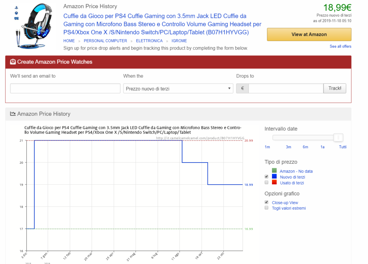Viewport: 368px width, 264px height.
Task: Select the 1a date range
Action: tap(323, 147)
